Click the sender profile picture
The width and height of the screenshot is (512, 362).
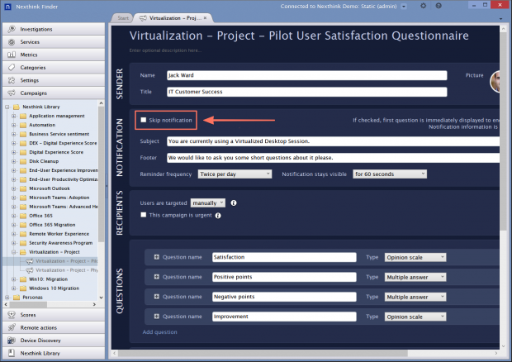click(x=501, y=81)
